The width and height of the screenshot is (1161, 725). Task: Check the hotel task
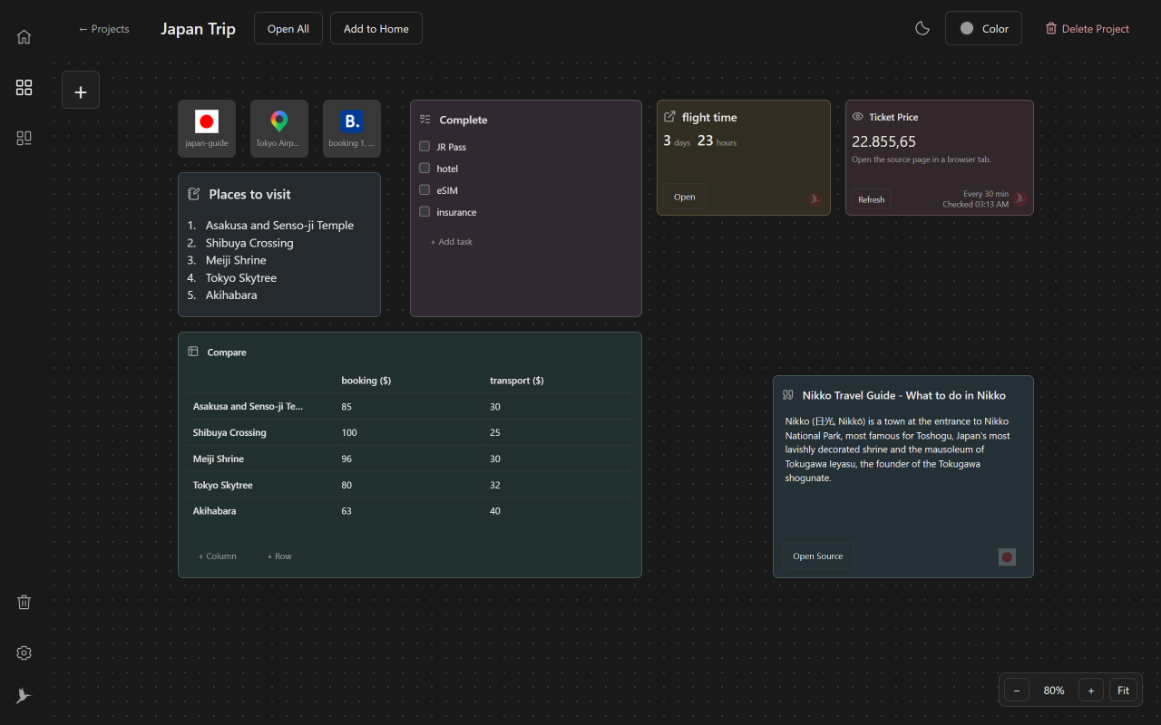click(424, 168)
